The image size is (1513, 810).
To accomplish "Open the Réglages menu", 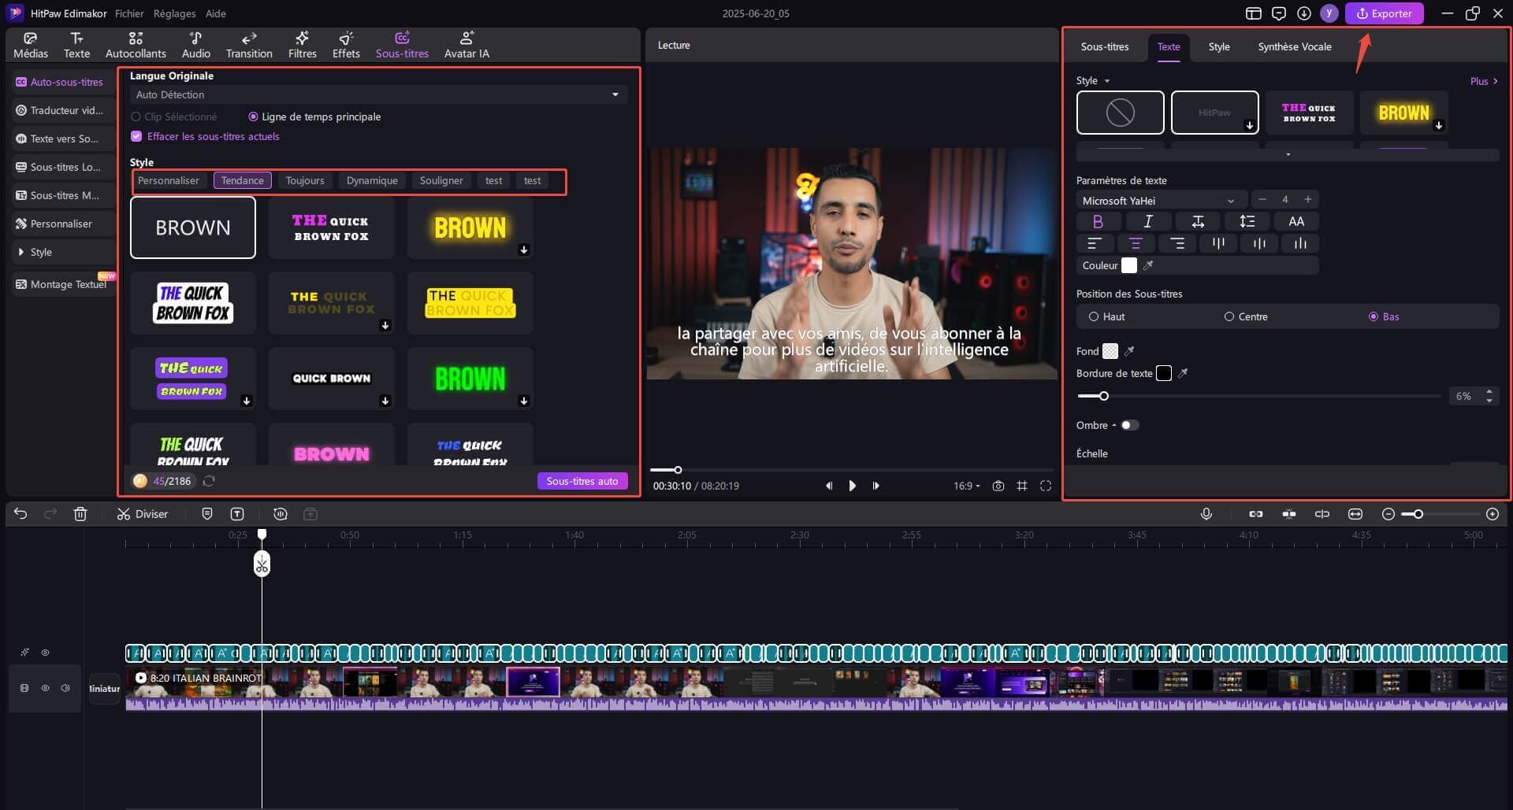I will (175, 13).
